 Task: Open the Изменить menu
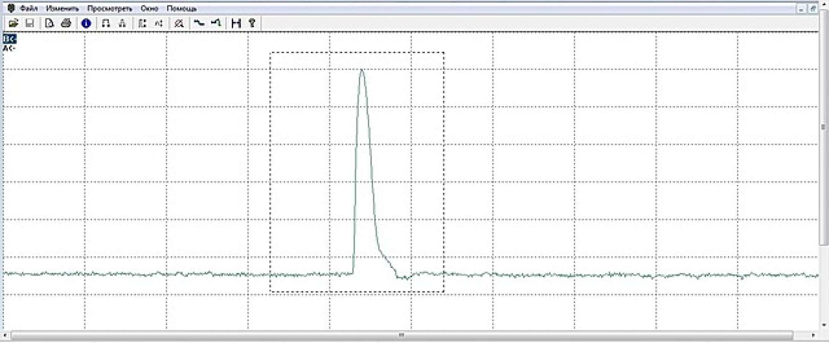click(x=62, y=8)
